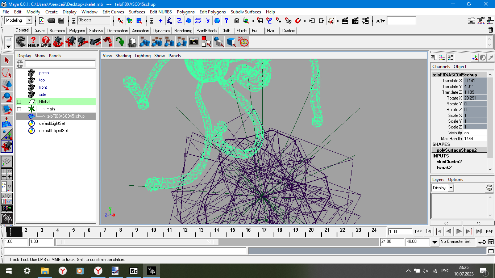Activate the Make Live magnet icon

coord(298,21)
